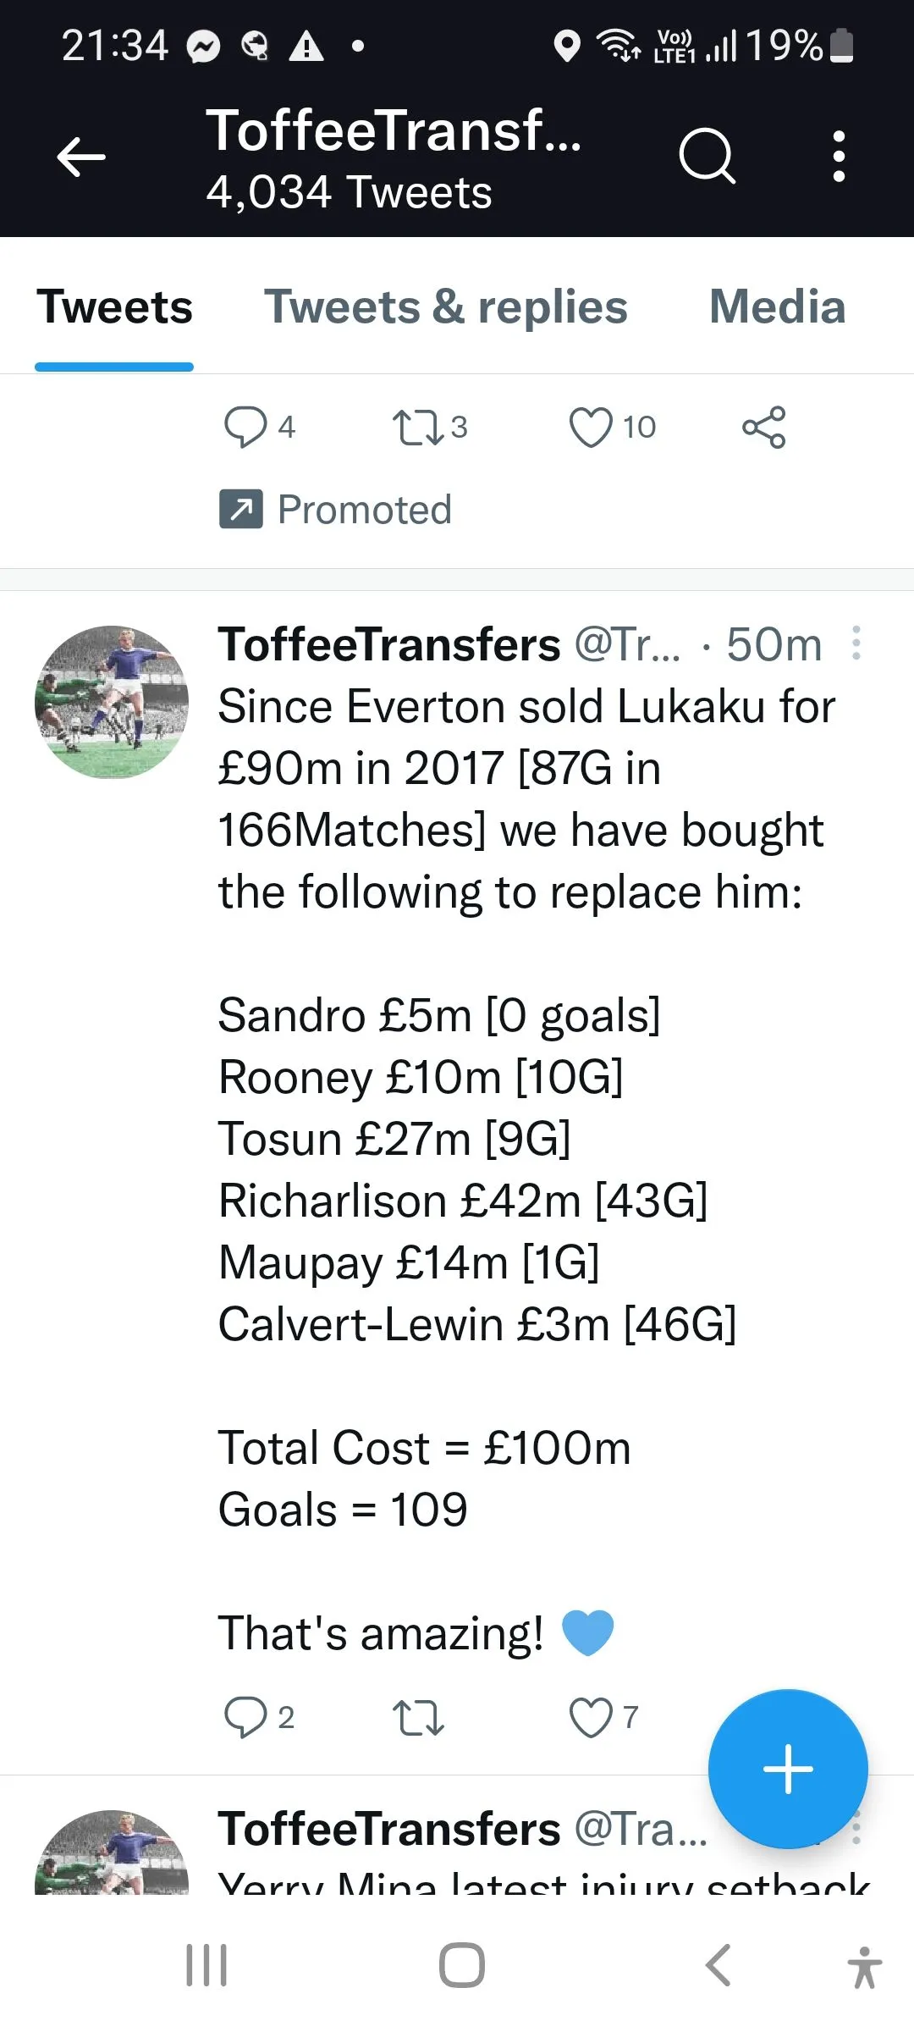Compose a new tweet with plus button

(788, 1769)
